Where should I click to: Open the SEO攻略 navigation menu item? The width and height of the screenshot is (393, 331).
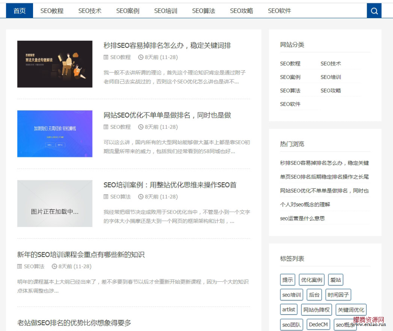point(241,11)
